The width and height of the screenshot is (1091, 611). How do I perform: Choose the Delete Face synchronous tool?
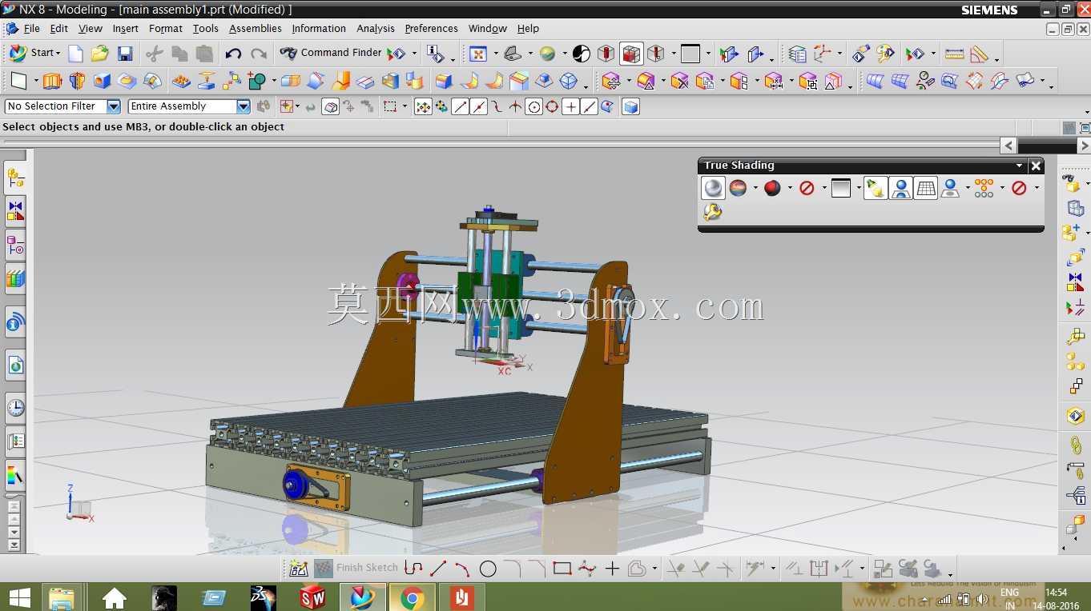680,81
